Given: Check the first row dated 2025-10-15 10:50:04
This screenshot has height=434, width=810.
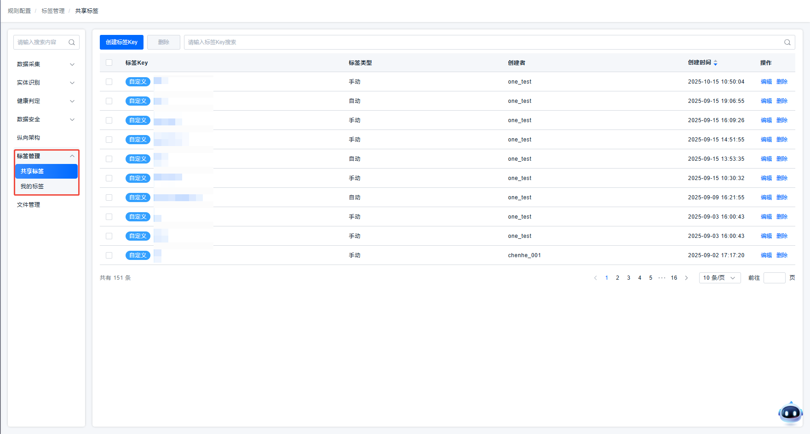Looking at the screenshot, I should pyautogui.click(x=109, y=82).
